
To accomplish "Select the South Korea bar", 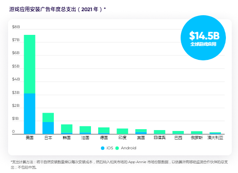I will (x=67, y=129).
